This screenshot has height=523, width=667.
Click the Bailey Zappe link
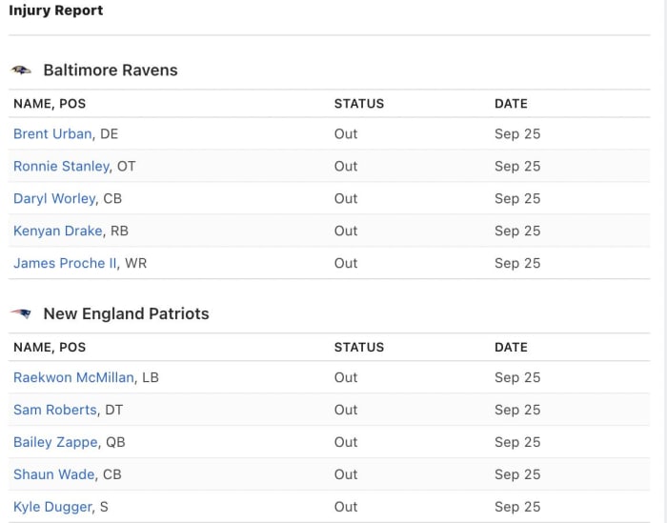point(55,442)
